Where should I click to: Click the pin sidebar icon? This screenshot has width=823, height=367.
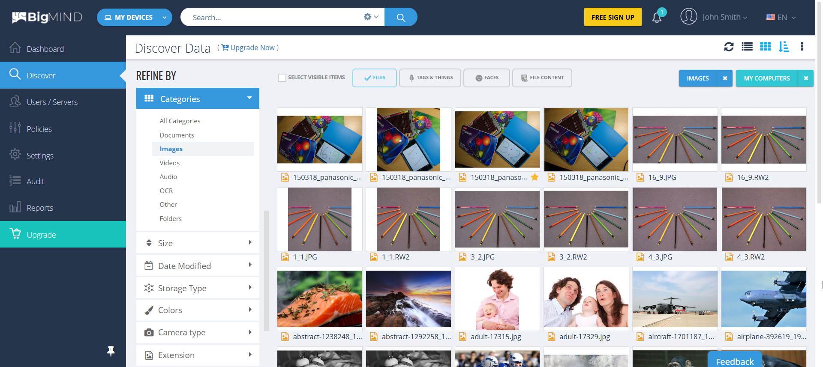point(111,351)
